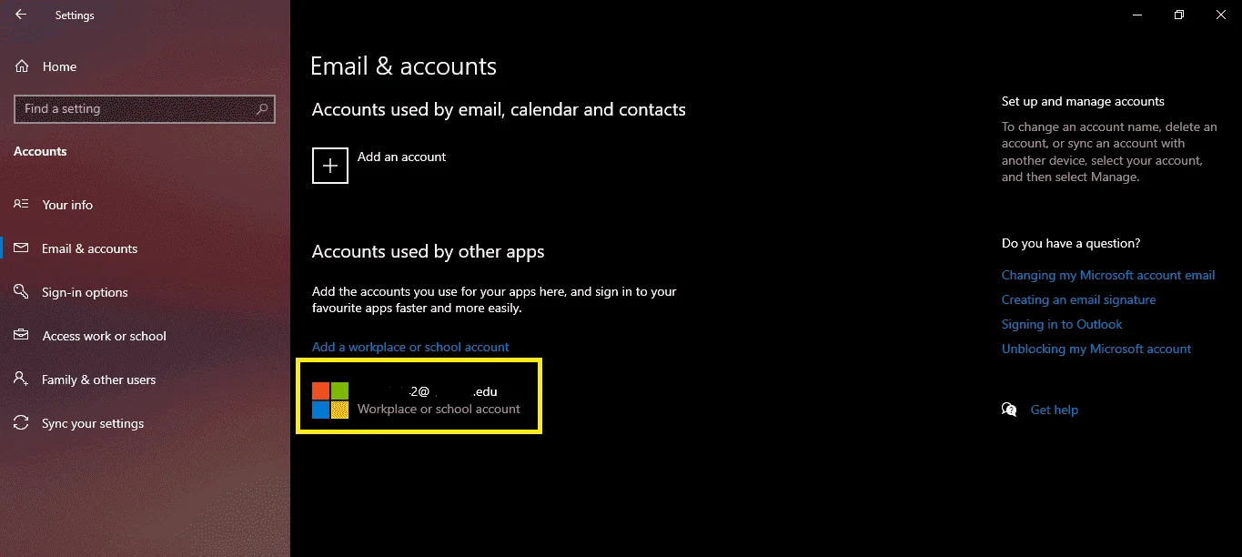Open Signing in to Outlook link
This screenshot has width=1242, height=557.
pyautogui.click(x=1062, y=324)
